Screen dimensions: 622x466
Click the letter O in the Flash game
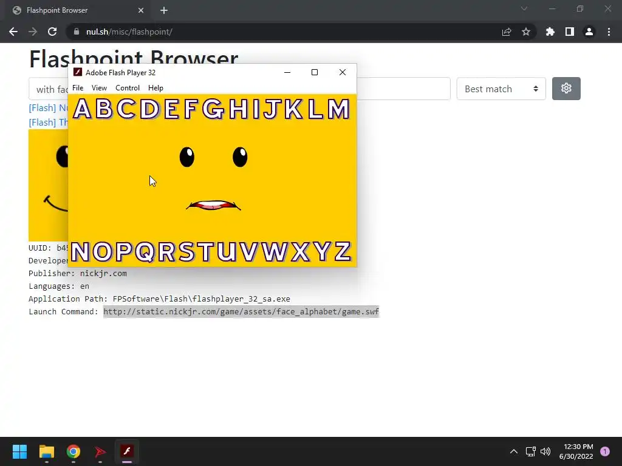102,252
